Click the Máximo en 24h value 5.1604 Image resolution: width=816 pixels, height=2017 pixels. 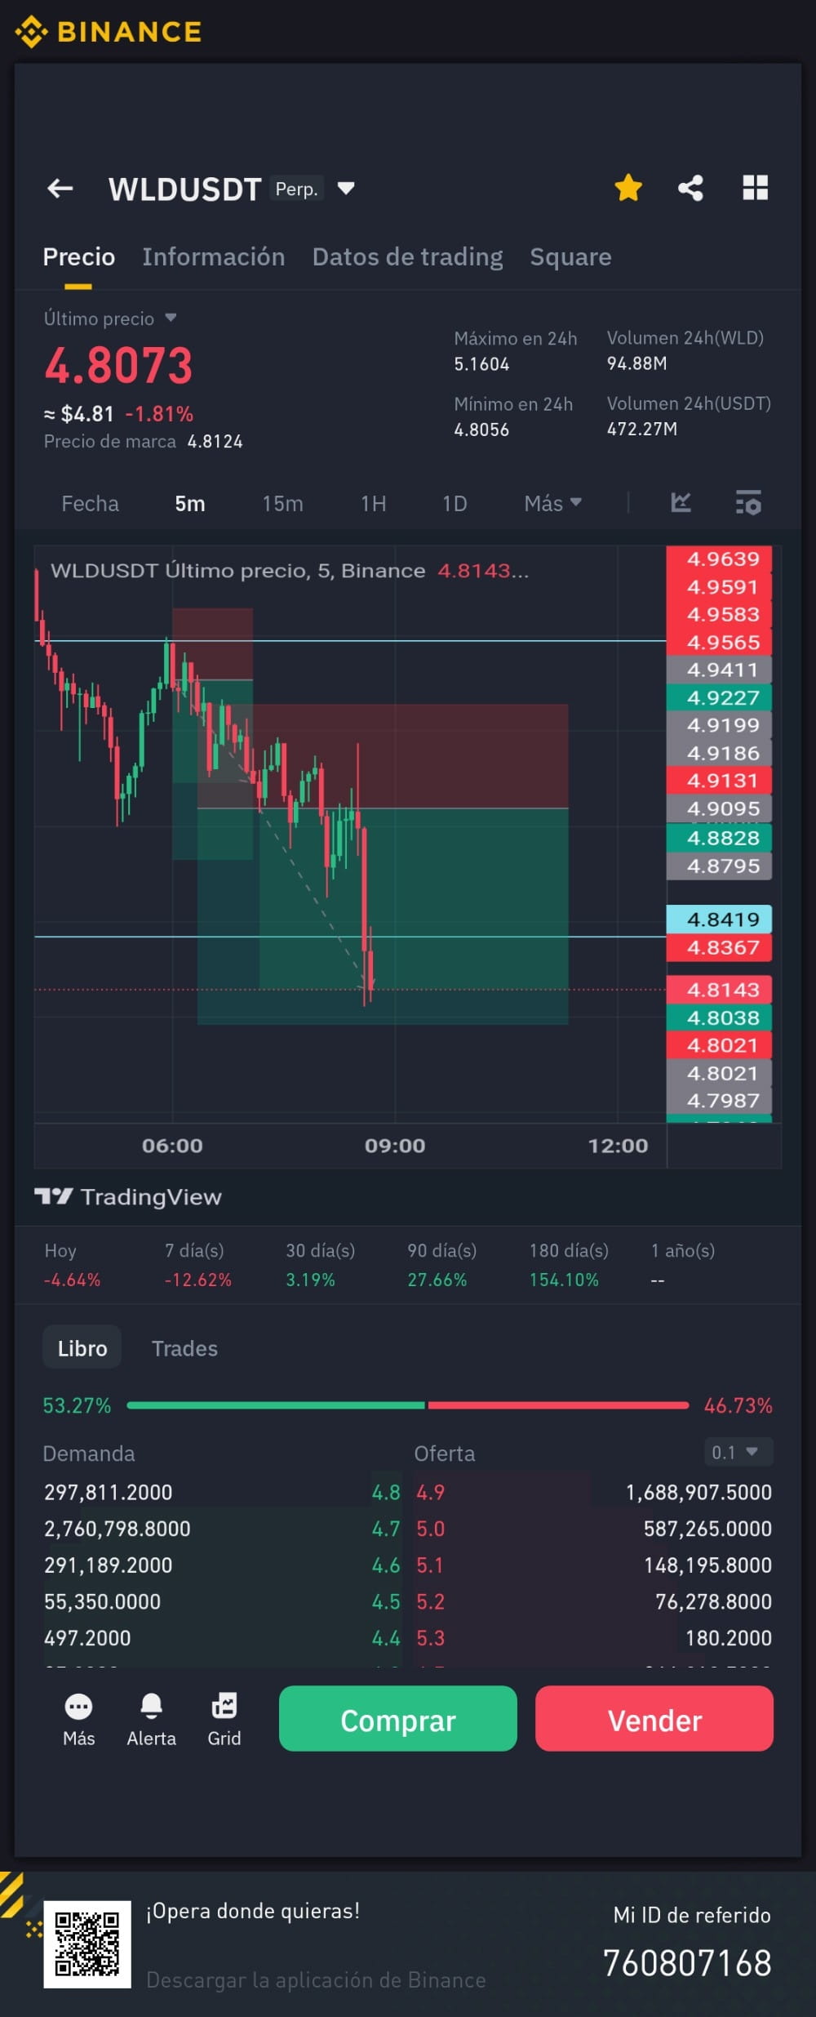[x=481, y=364]
